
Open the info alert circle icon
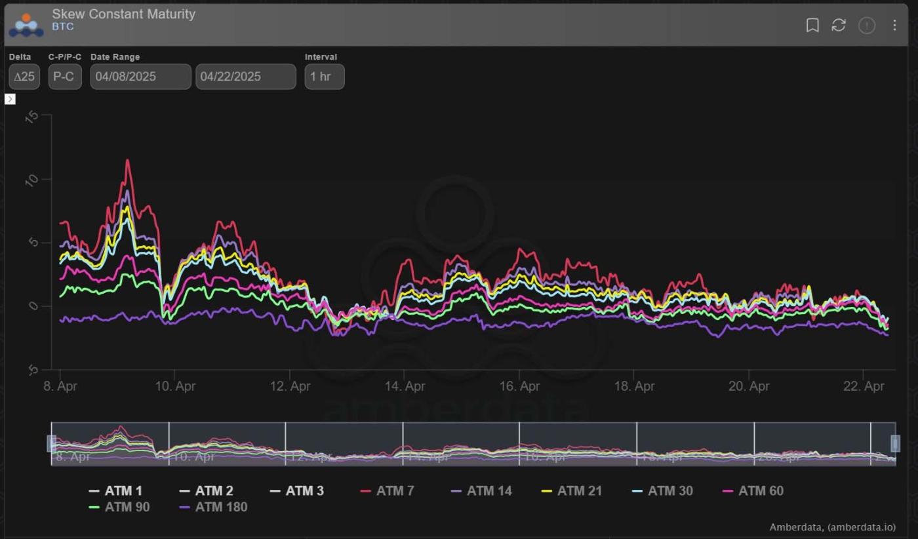click(x=867, y=26)
